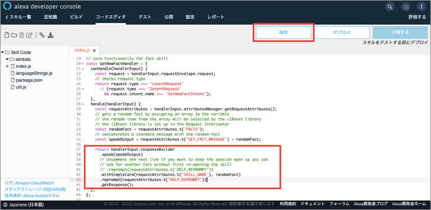Click the 'LaunchRequest' string on line 24
This screenshot has height=210, width=431.
[x=166, y=84]
